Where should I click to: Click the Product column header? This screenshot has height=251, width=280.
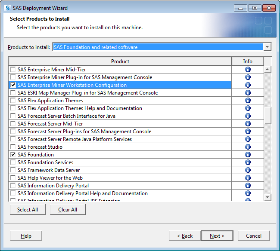point(120,61)
